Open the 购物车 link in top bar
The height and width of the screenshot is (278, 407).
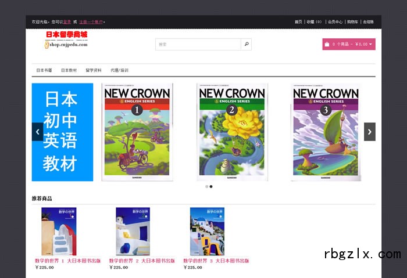pyautogui.click(x=352, y=21)
